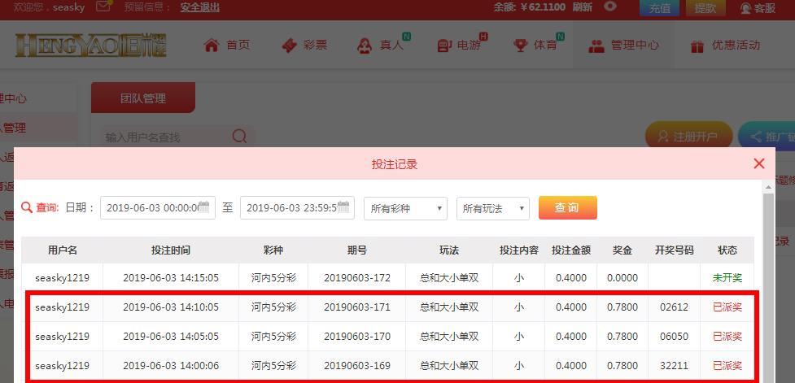795x383 pixels.
Task: Click the HengYao logo
Action: (91, 45)
